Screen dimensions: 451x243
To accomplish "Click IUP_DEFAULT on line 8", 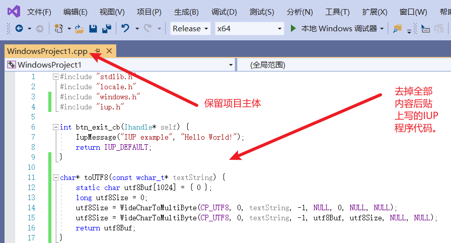I will click(x=126, y=147).
